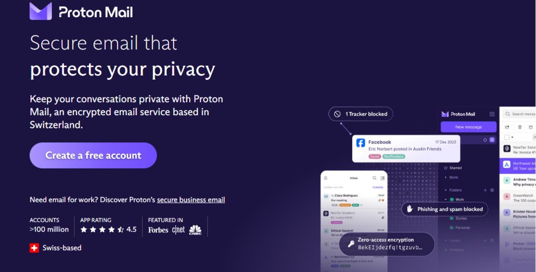Viewport: 536px width, 272px height.
Task: Click the tracker blocked circle-slash icon
Action: 337,114
